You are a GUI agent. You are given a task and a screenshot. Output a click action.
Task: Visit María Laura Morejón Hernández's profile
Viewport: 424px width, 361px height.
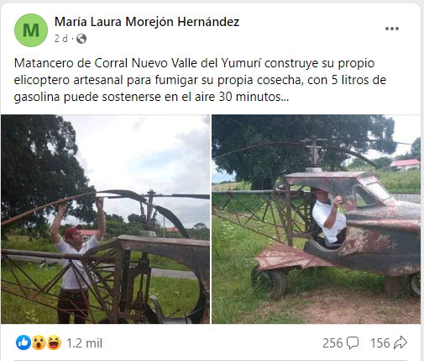click(x=147, y=22)
